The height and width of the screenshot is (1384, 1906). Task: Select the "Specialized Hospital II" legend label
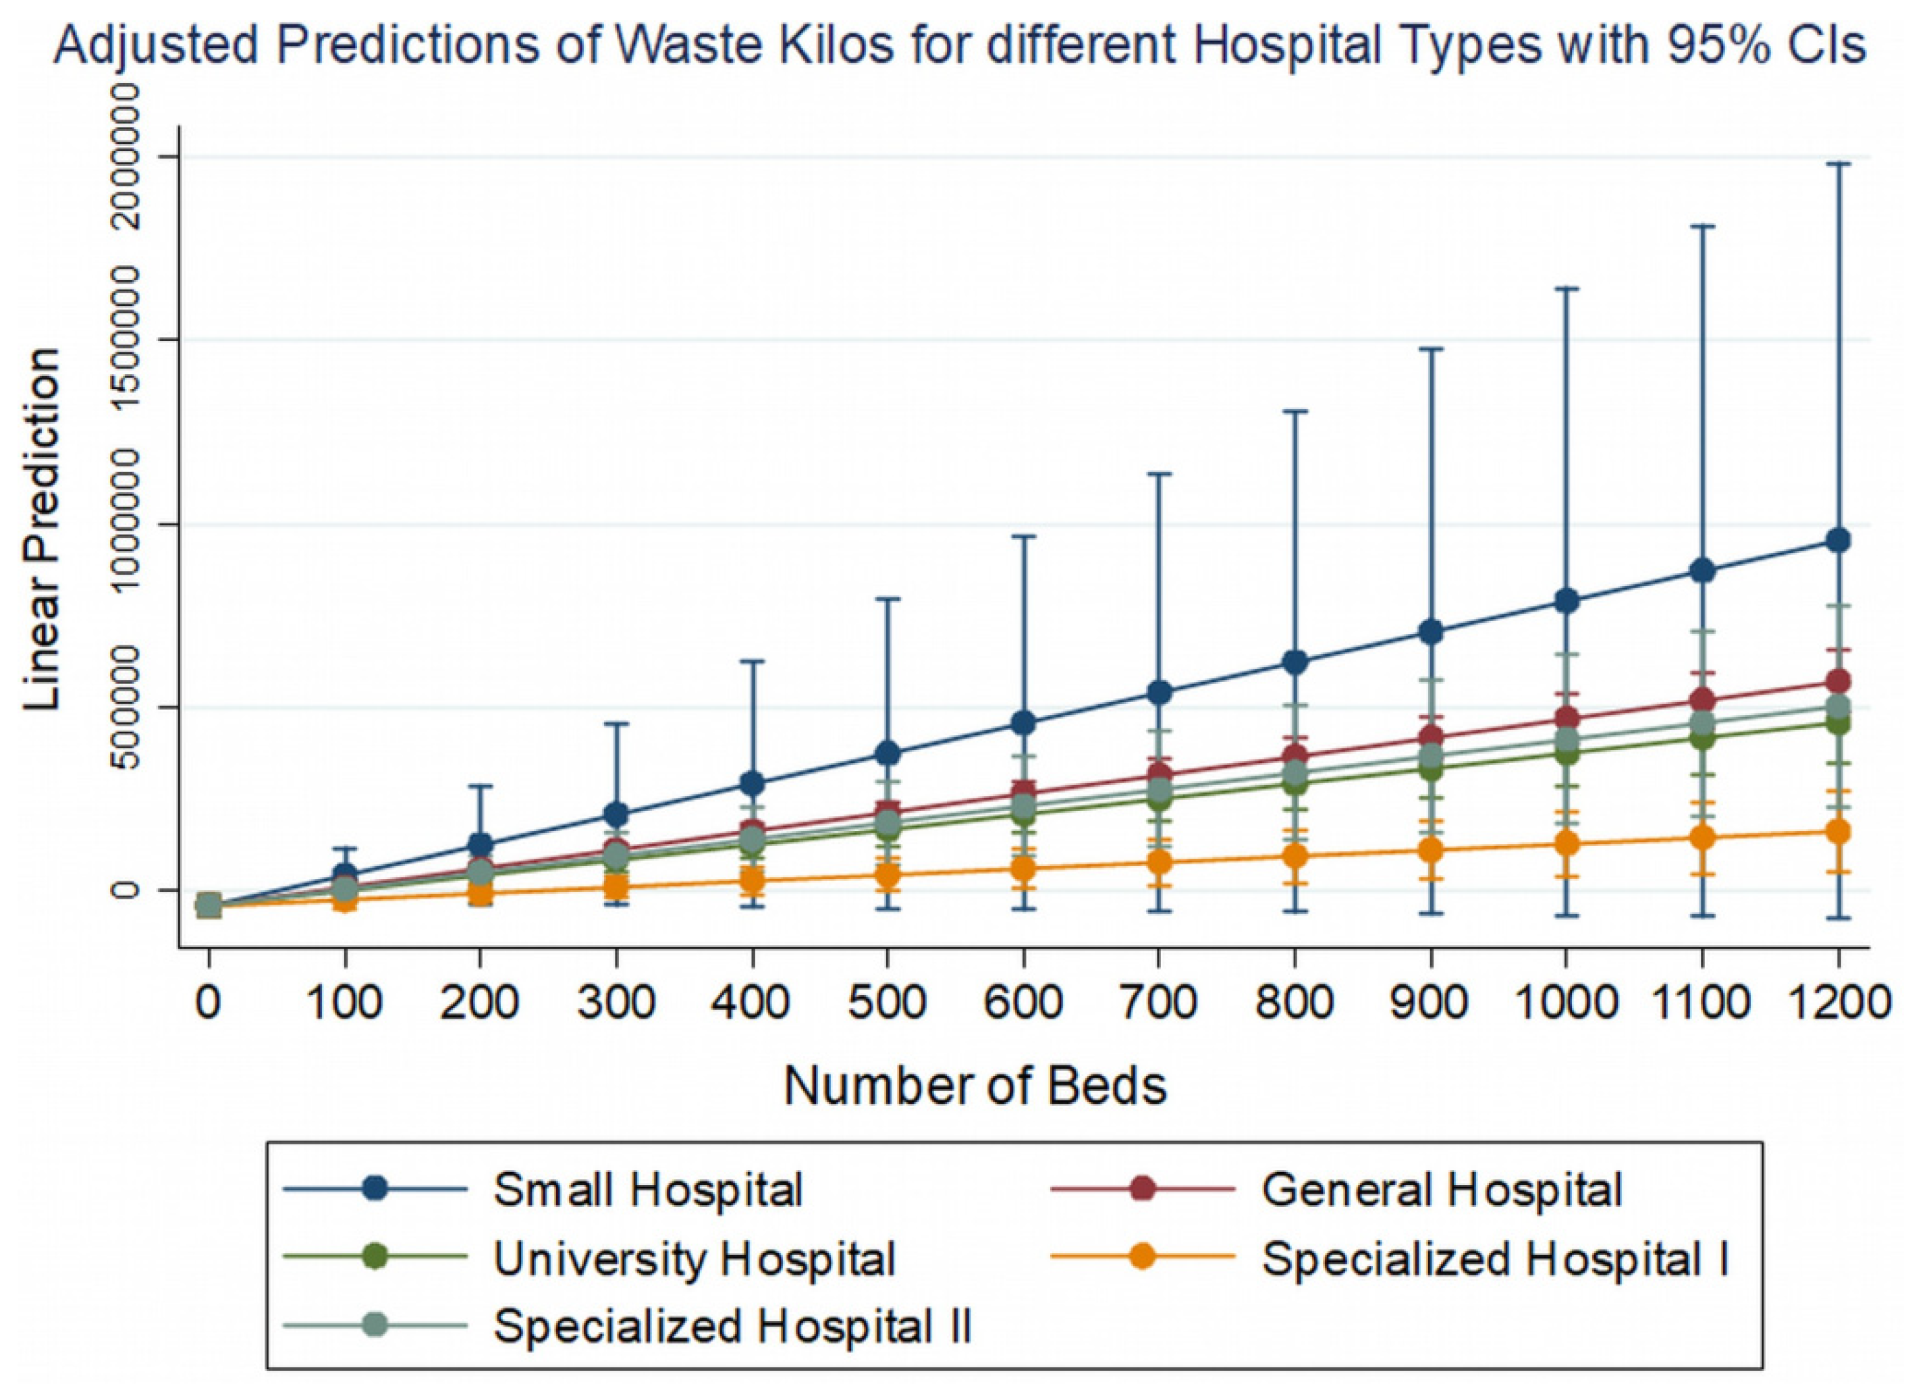coord(732,1326)
